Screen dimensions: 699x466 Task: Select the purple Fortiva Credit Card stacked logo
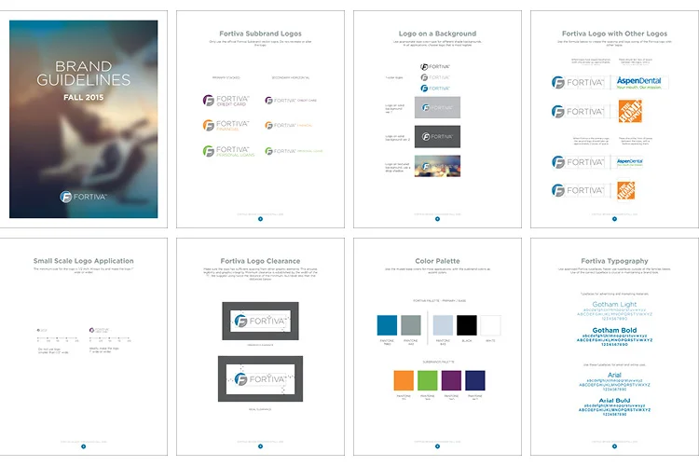pos(226,101)
